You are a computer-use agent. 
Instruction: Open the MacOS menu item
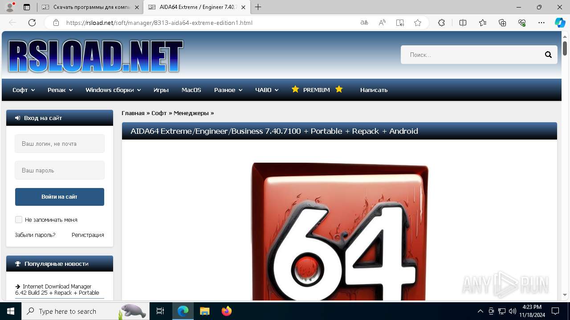(x=191, y=90)
